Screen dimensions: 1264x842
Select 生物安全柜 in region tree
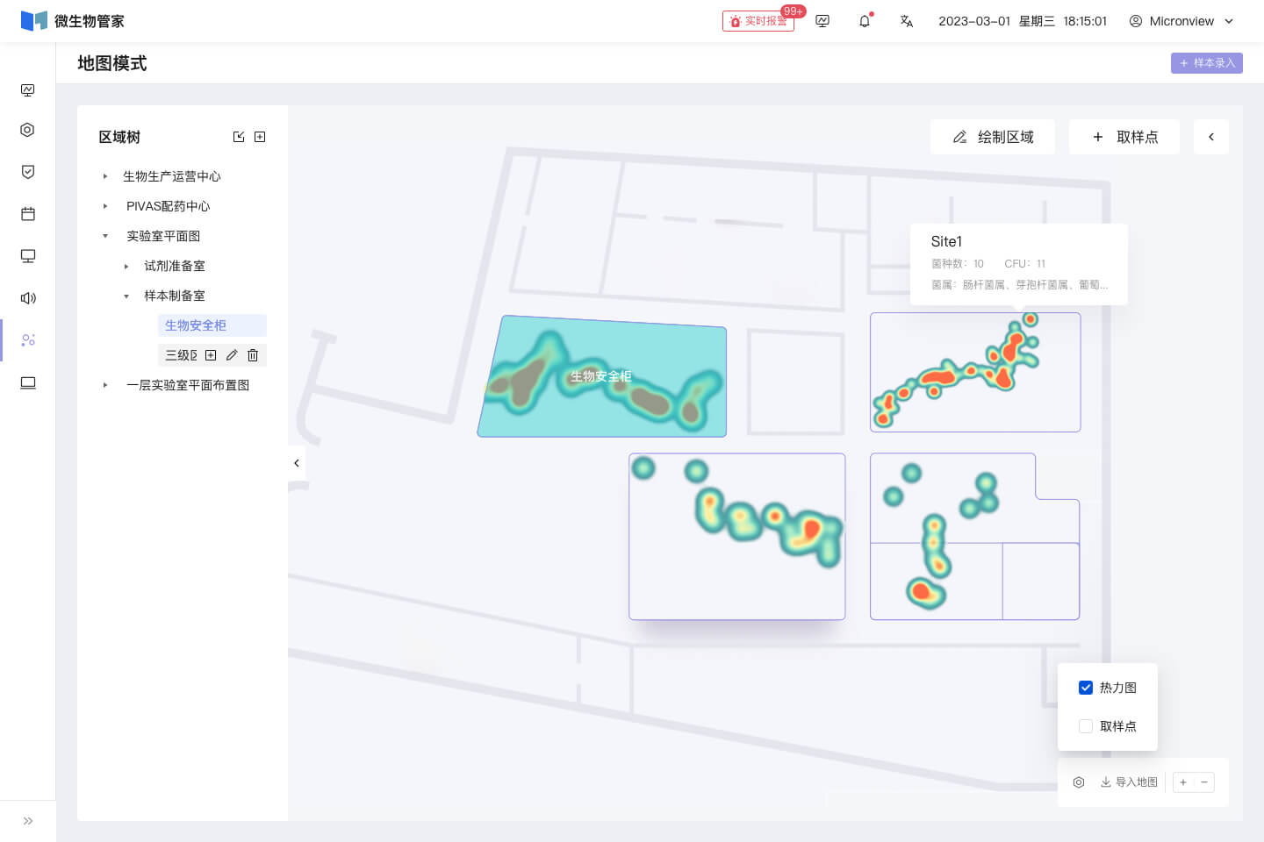[x=196, y=325]
